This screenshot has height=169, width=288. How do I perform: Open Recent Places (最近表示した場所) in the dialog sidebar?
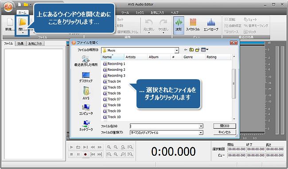coord(86,61)
